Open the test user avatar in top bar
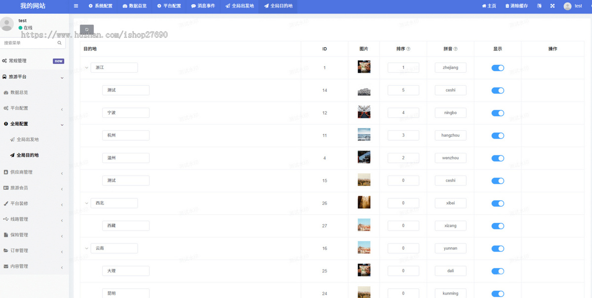The image size is (592, 298). pyautogui.click(x=567, y=6)
